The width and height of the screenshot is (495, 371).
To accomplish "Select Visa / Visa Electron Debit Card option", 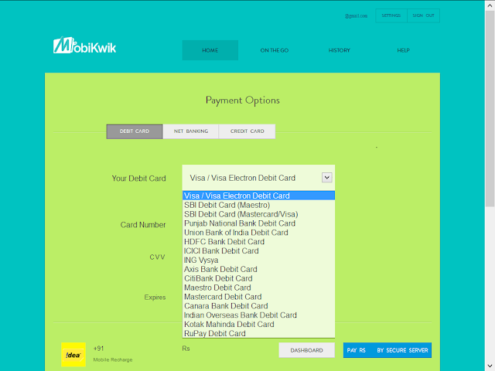I will pos(258,196).
